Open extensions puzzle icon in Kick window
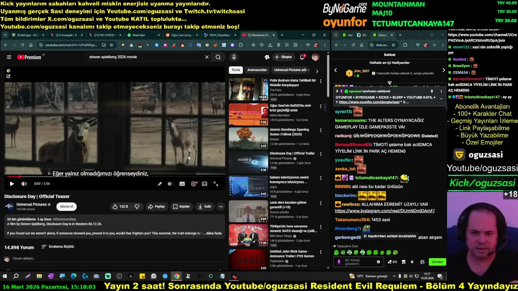The image size is (518, 291). point(405,45)
